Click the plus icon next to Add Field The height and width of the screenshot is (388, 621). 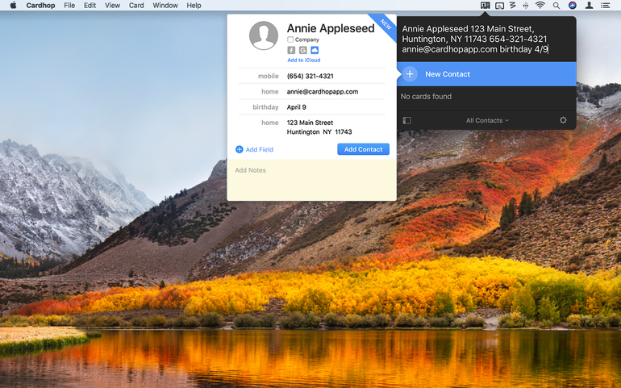coord(240,149)
